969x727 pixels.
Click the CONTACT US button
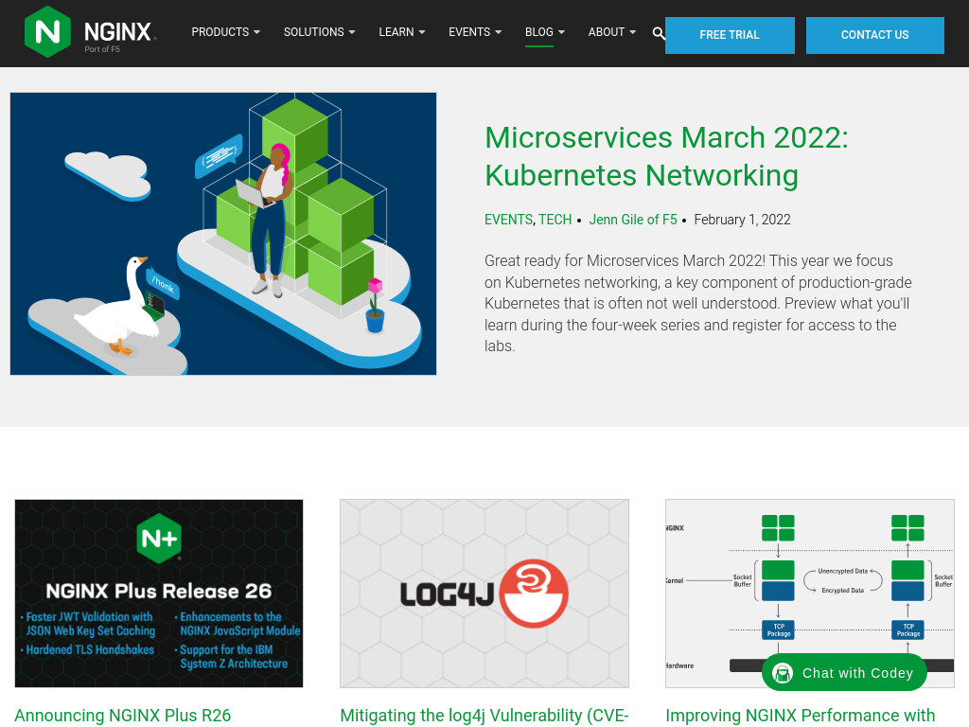(874, 35)
